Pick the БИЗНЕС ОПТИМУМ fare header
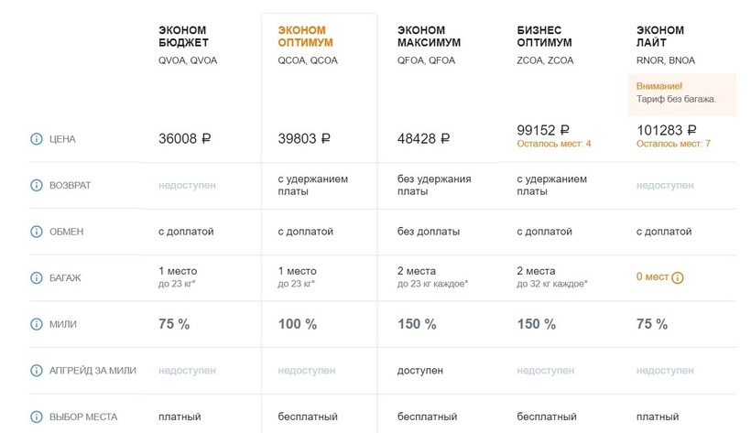Screen dimensions: 751x433 pos(544,37)
